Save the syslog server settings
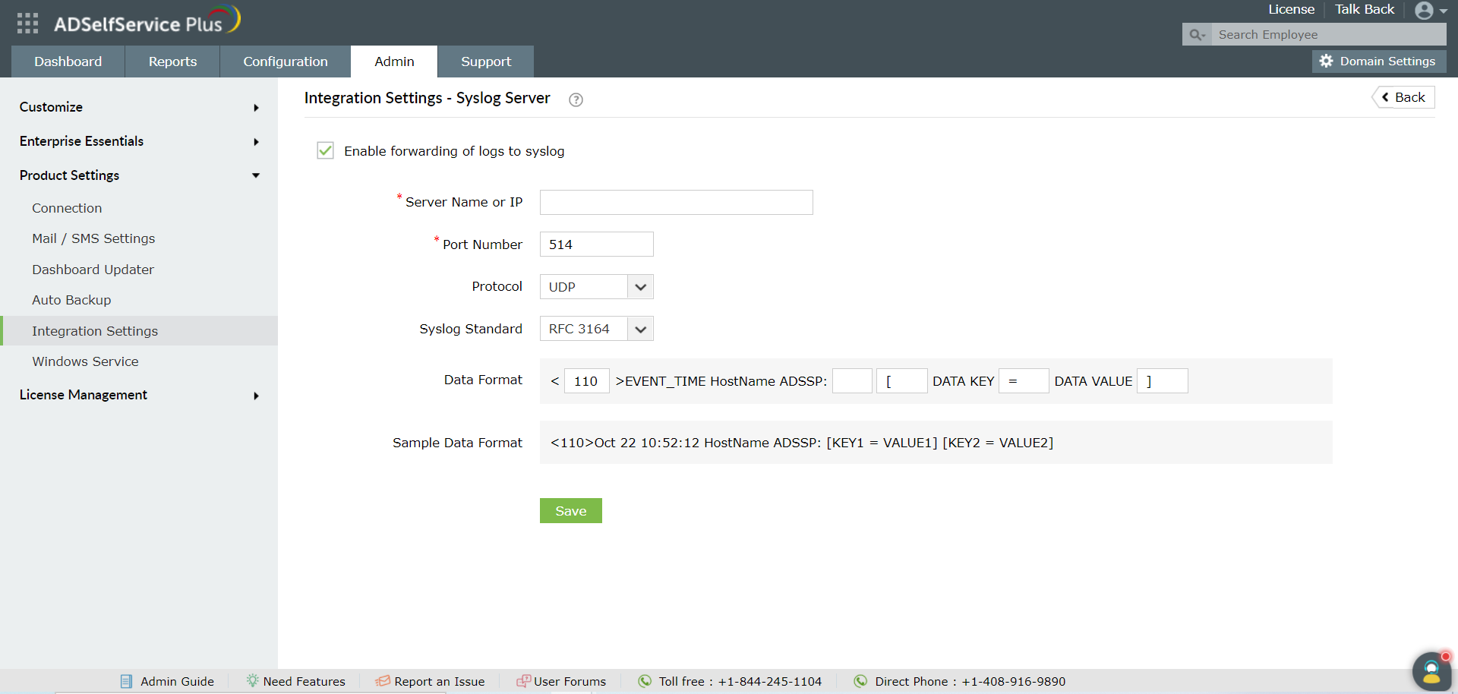1458x694 pixels. pyautogui.click(x=570, y=510)
